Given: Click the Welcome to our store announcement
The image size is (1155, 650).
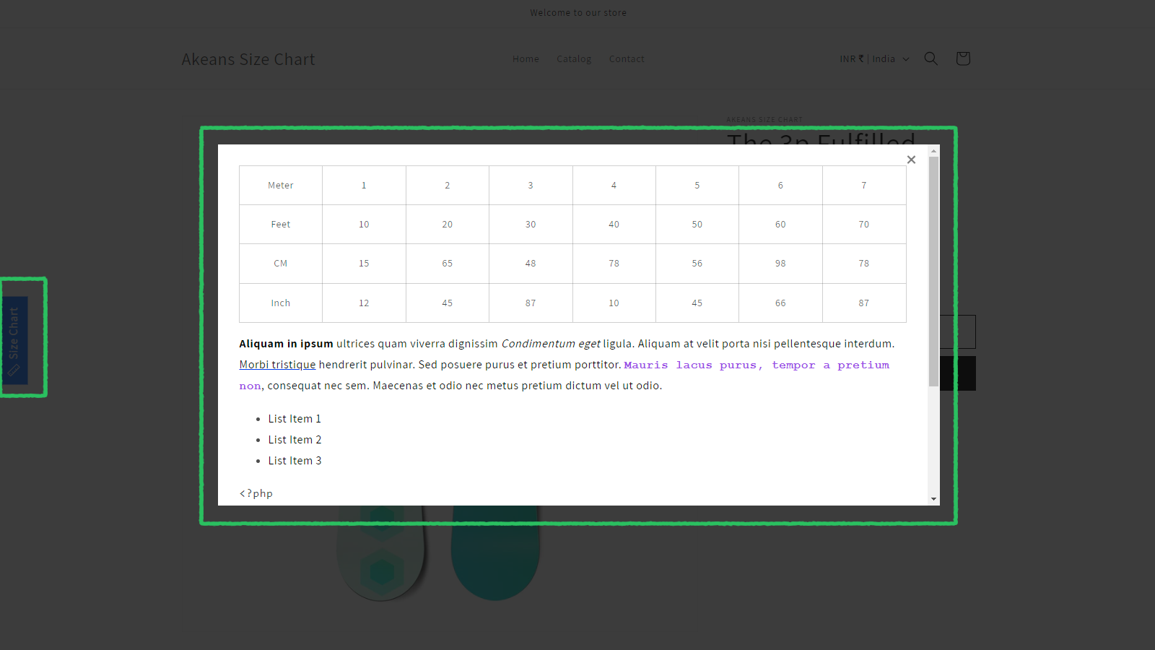Looking at the screenshot, I should click(x=578, y=13).
